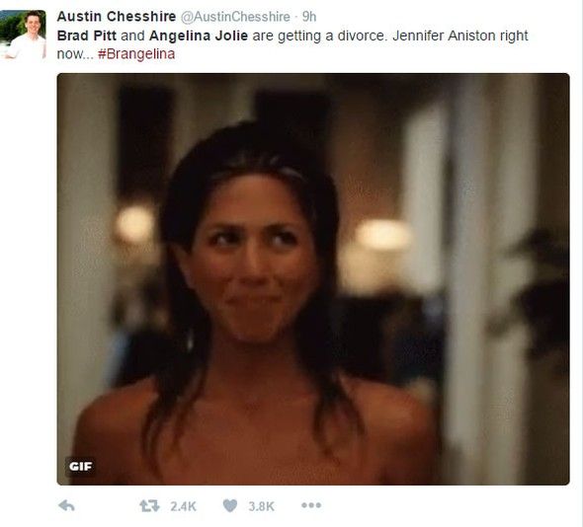Image resolution: width=583 pixels, height=527 pixels.
Task: Click the bolded Brad Pitt text
Action: [x=87, y=36]
